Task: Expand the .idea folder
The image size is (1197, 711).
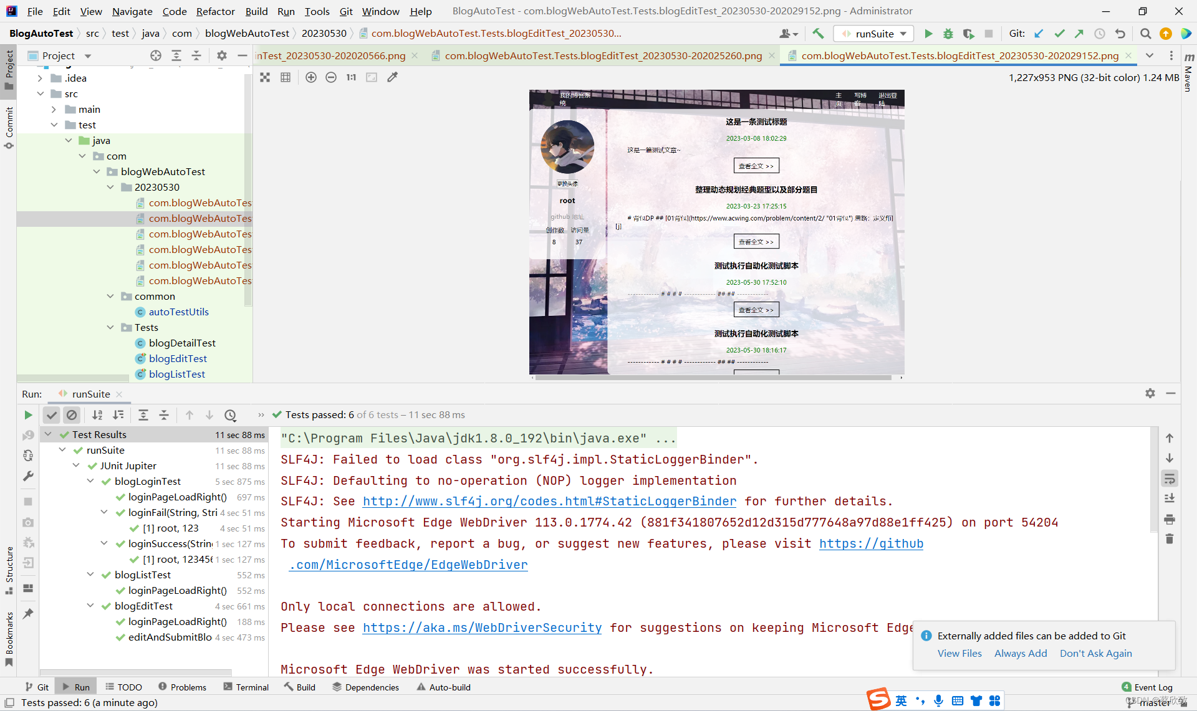Action: pos(40,78)
